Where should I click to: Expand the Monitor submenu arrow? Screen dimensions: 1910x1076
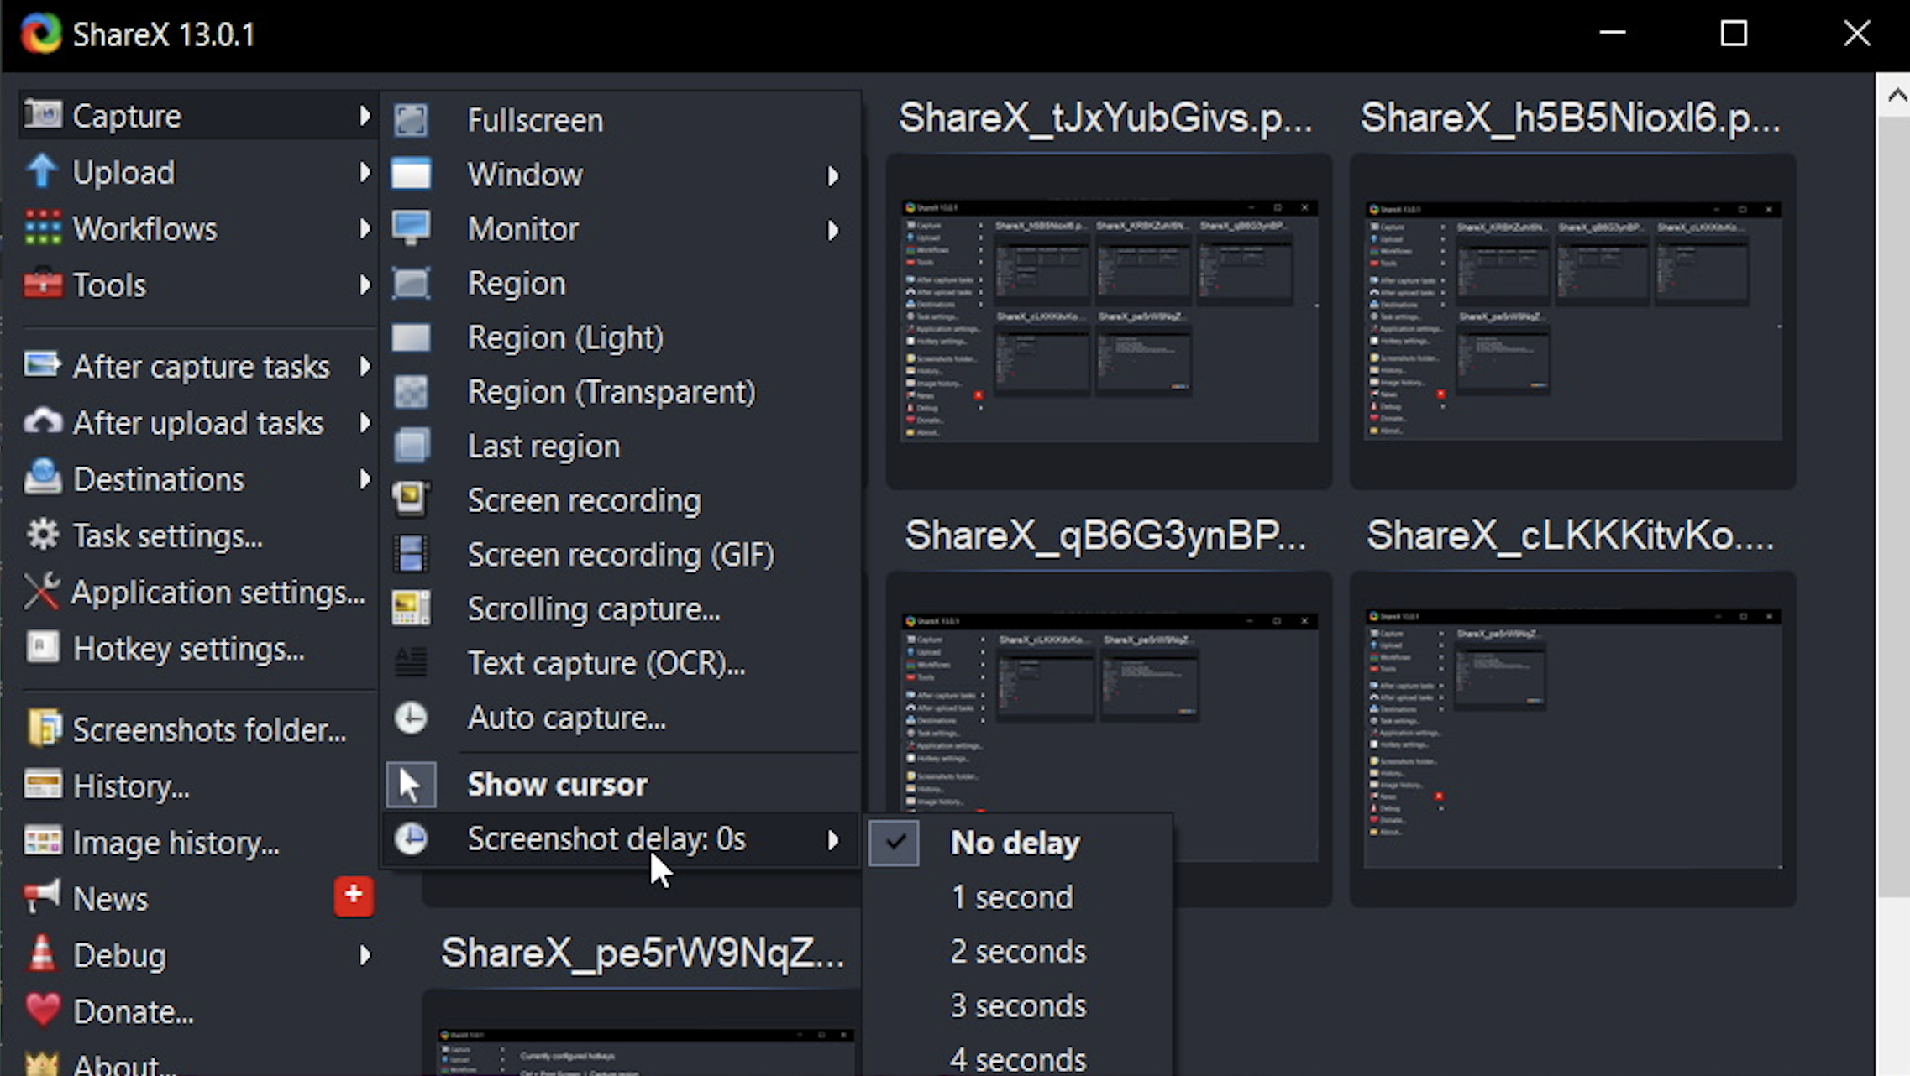(832, 230)
